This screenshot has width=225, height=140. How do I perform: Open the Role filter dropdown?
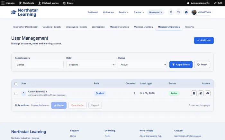[91, 65]
